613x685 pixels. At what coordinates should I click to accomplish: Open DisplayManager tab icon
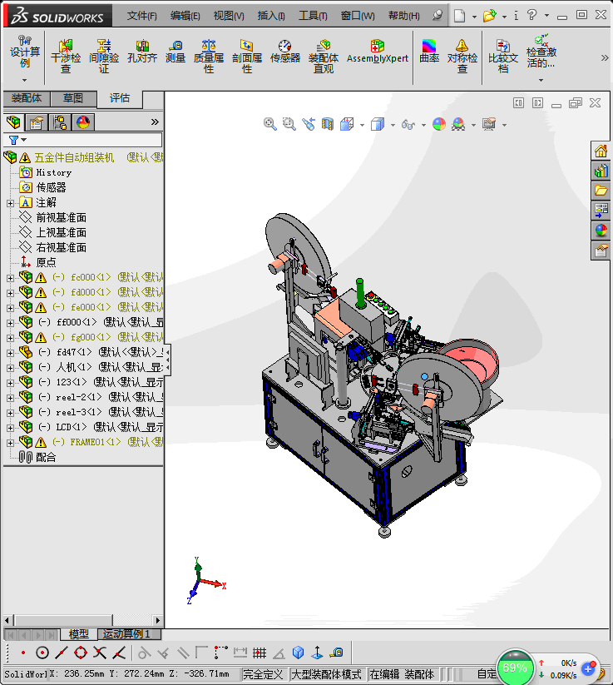(83, 122)
